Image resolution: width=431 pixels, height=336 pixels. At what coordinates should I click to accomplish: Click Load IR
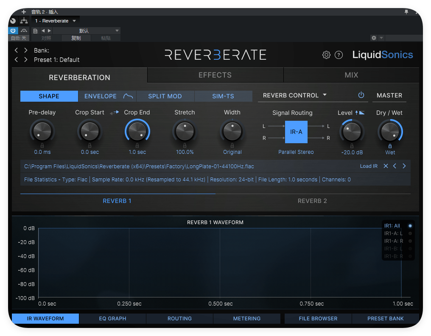click(x=369, y=166)
